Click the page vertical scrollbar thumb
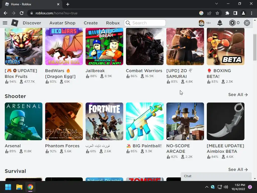Screen dimensions: 257x193 pos(255,47)
